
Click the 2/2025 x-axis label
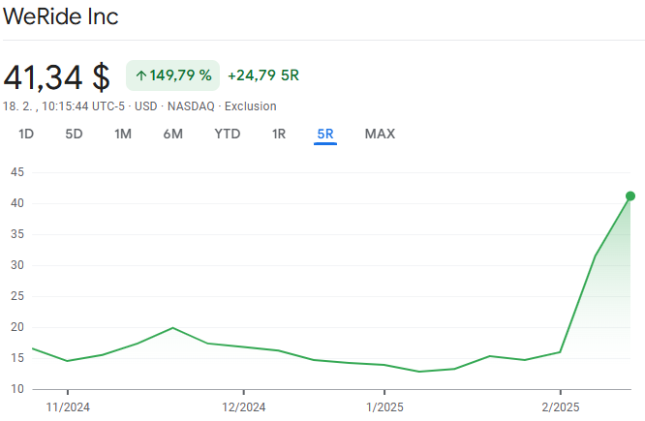point(560,406)
